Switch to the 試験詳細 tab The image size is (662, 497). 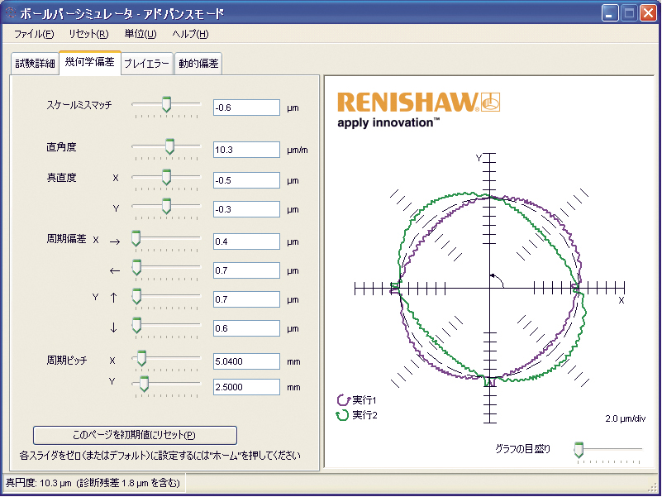(x=35, y=64)
